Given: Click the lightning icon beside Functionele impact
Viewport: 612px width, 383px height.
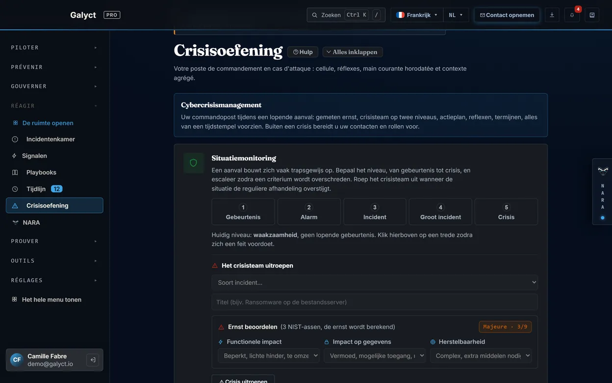Looking at the screenshot, I should click(x=221, y=342).
